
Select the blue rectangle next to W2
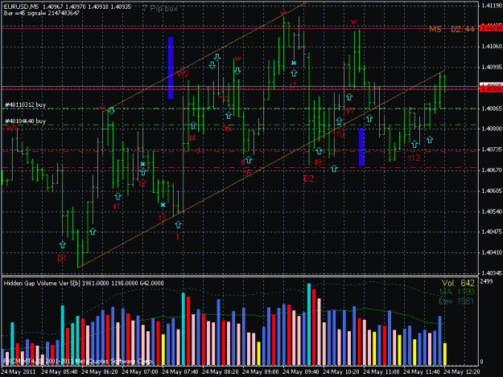click(x=171, y=68)
